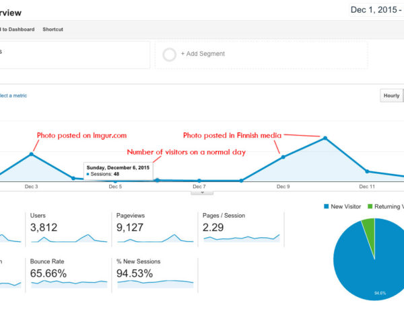Click the Dec 3 axis label

pos(31,187)
